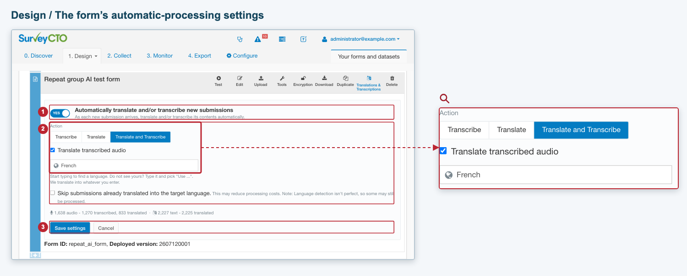
Task: Open the French language field in enlarged callout
Action: tap(556, 175)
